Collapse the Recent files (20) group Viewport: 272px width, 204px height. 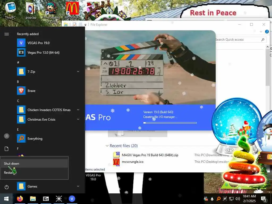click(107, 146)
